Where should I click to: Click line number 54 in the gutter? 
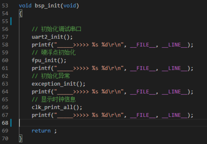(5, 13)
